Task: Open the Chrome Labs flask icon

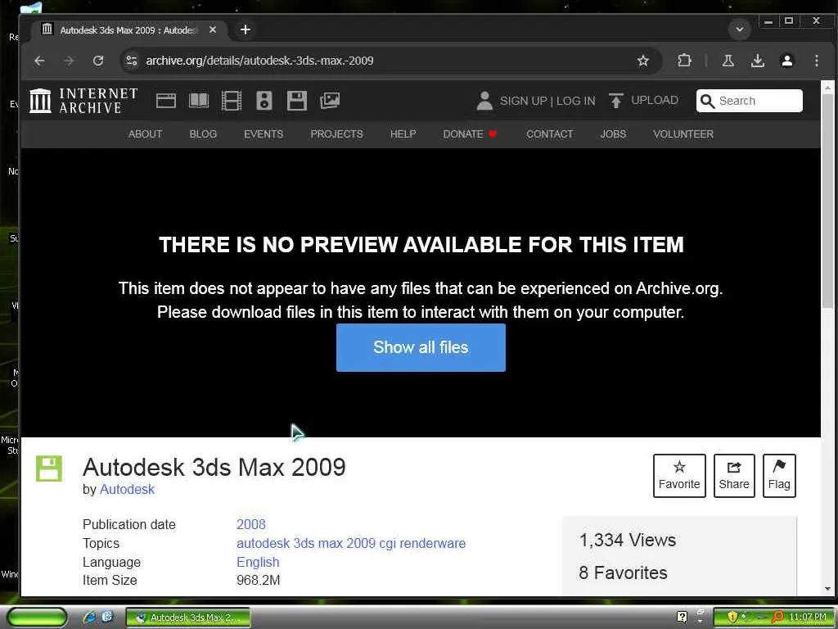Action: point(728,61)
